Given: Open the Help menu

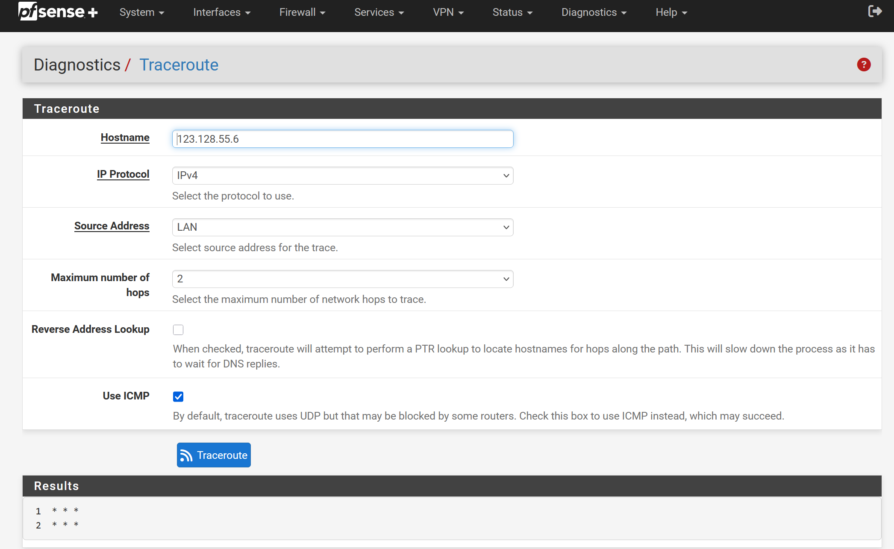Looking at the screenshot, I should 671,12.
